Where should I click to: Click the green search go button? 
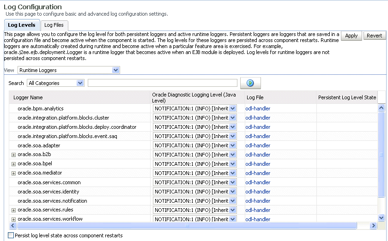(250, 83)
